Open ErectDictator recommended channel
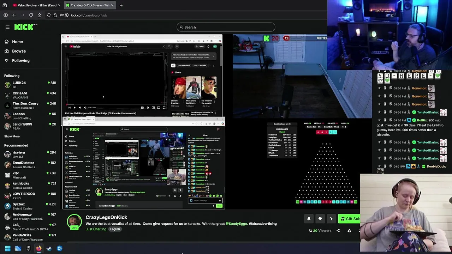The image size is (452, 254). click(x=30, y=165)
